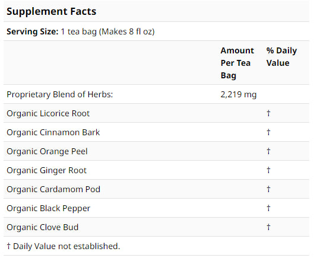
Task: Select the Organic Licorice Root row
Action: coord(156,113)
